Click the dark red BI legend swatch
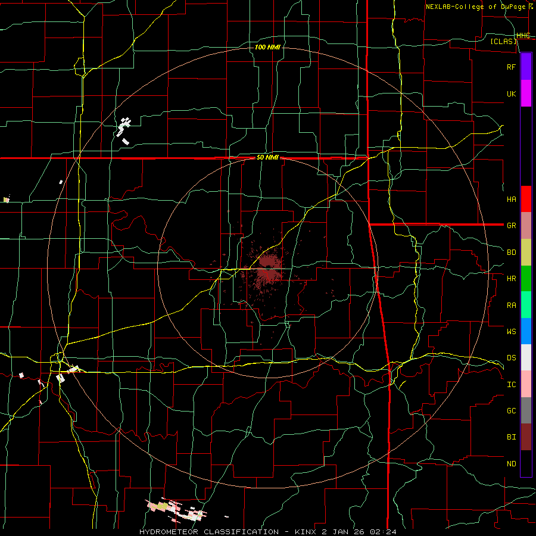 click(x=526, y=437)
